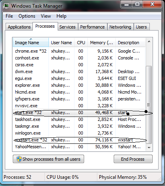The height and width of the screenshot is (186, 165).
Task: Select the wxstart.exe *32 process
Action: pos(79,140)
